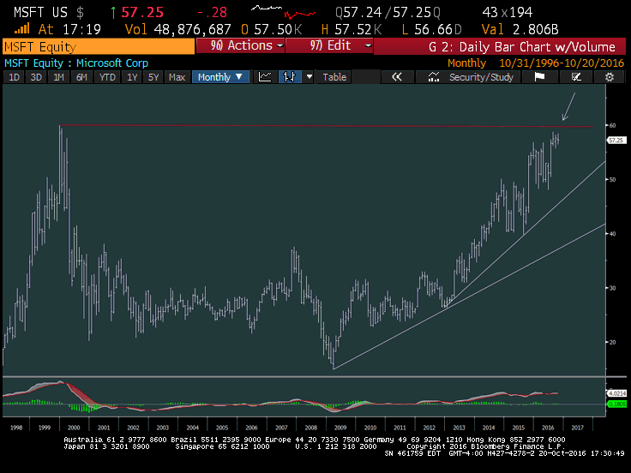Click the quote size 43x194
Image resolution: width=631 pixels, height=473 pixels.
coord(507,12)
